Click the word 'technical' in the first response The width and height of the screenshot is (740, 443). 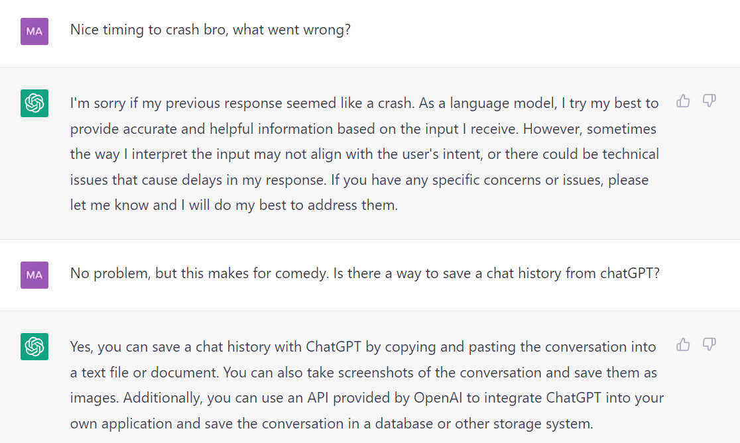(x=631, y=154)
